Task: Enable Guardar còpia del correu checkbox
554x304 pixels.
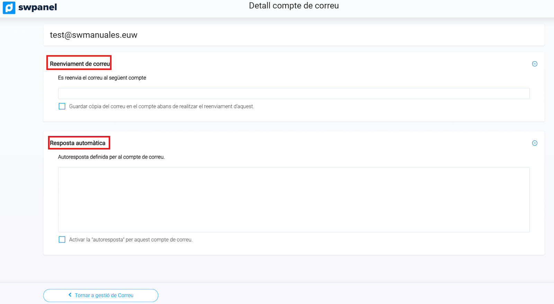Action: 62,106
